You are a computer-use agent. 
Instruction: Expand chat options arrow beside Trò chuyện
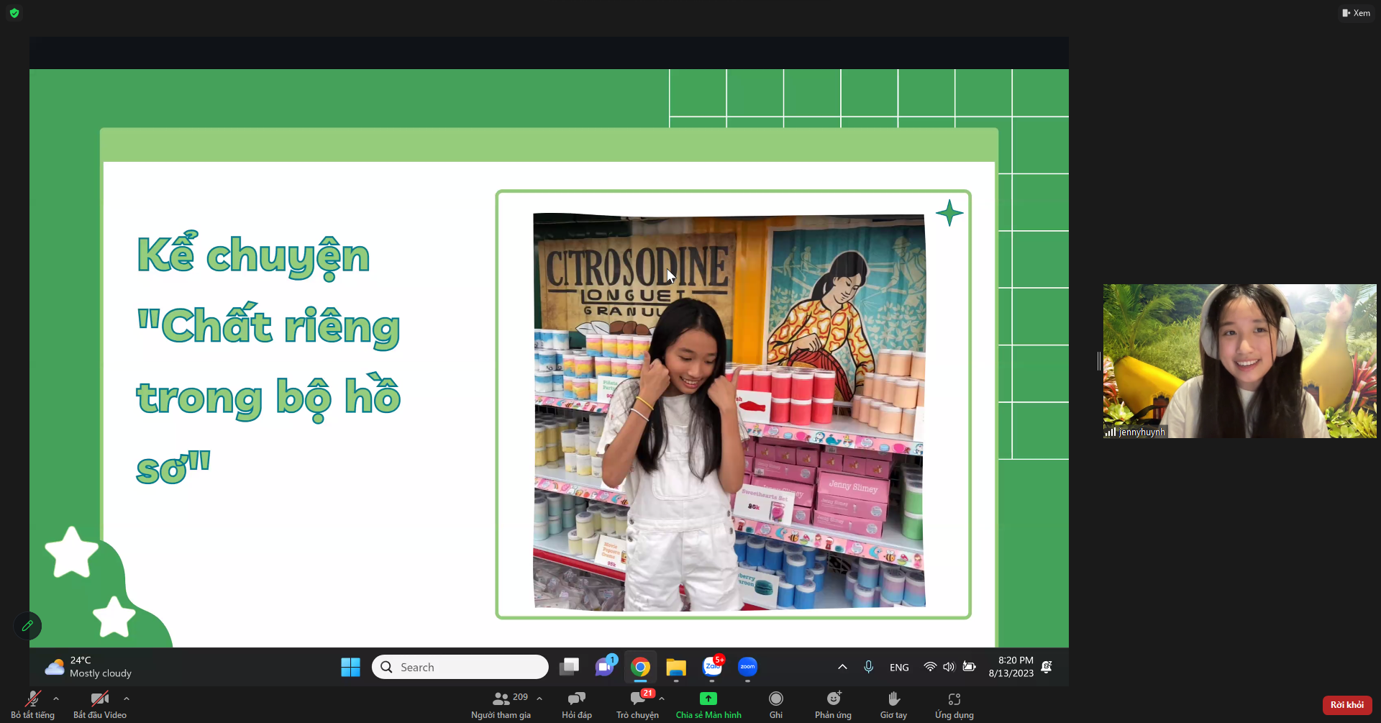(x=662, y=699)
